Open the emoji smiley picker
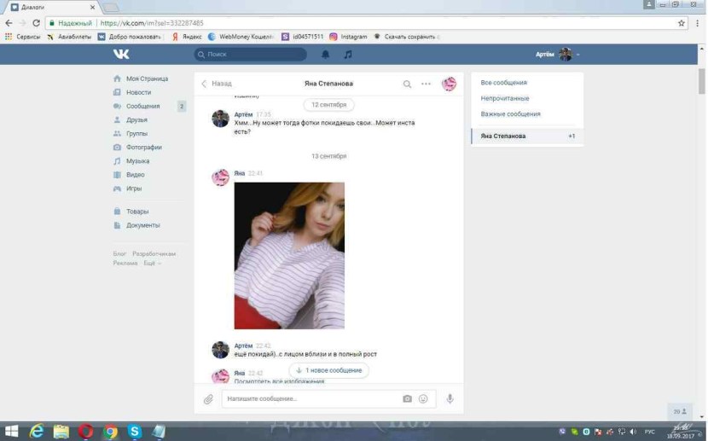This screenshot has width=708, height=441. [x=423, y=399]
